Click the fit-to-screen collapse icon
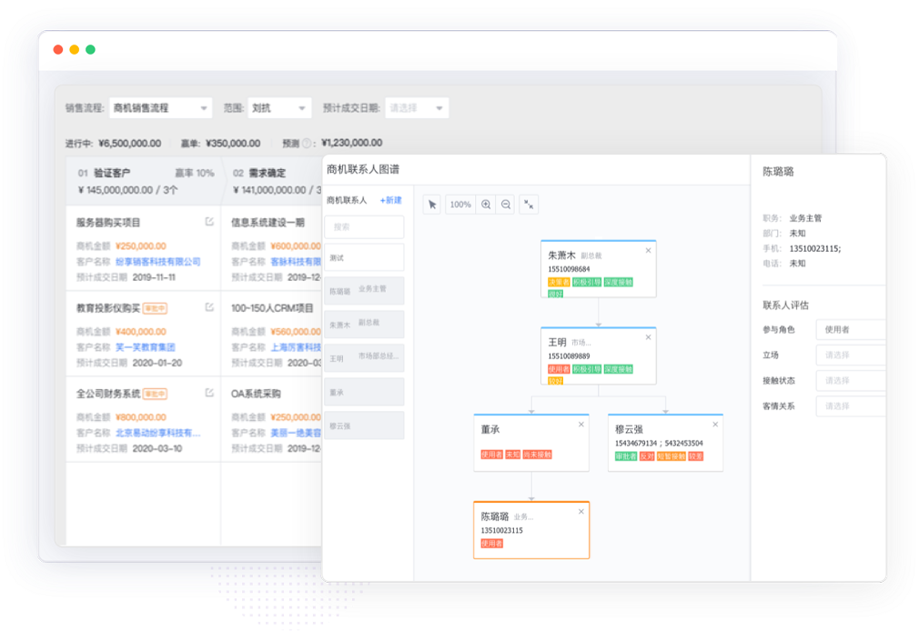Screen dimensions: 919x631 [529, 205]
